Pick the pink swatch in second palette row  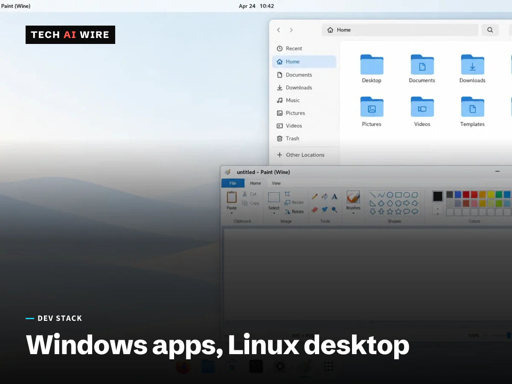point(474,203)
